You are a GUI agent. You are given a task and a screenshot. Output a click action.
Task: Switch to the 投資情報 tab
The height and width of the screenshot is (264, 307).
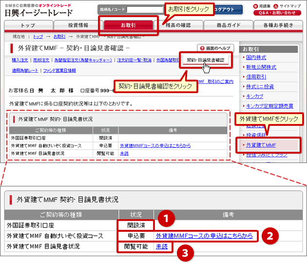tap(78, 25)
